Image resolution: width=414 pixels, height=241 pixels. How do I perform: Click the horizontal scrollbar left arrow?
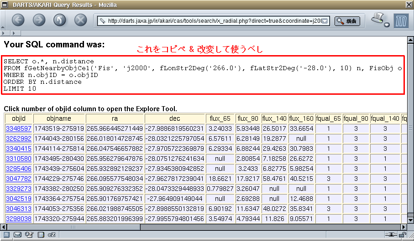pyautogui.click(x=4, y=227)
